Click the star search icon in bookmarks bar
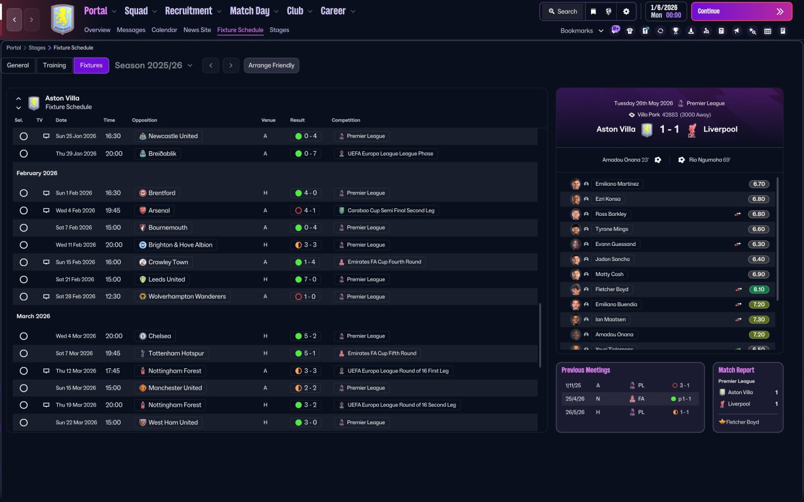Viewport: 804px width, 502px height. tap(752, 31)
